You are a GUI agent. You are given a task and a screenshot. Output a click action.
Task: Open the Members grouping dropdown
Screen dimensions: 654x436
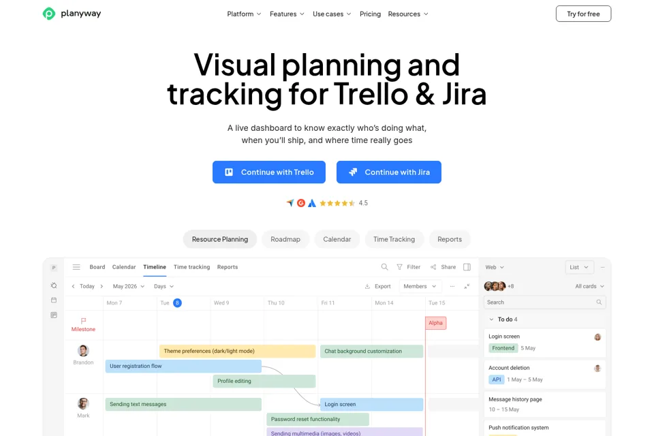pyautogui.click(x=420, y=286)
